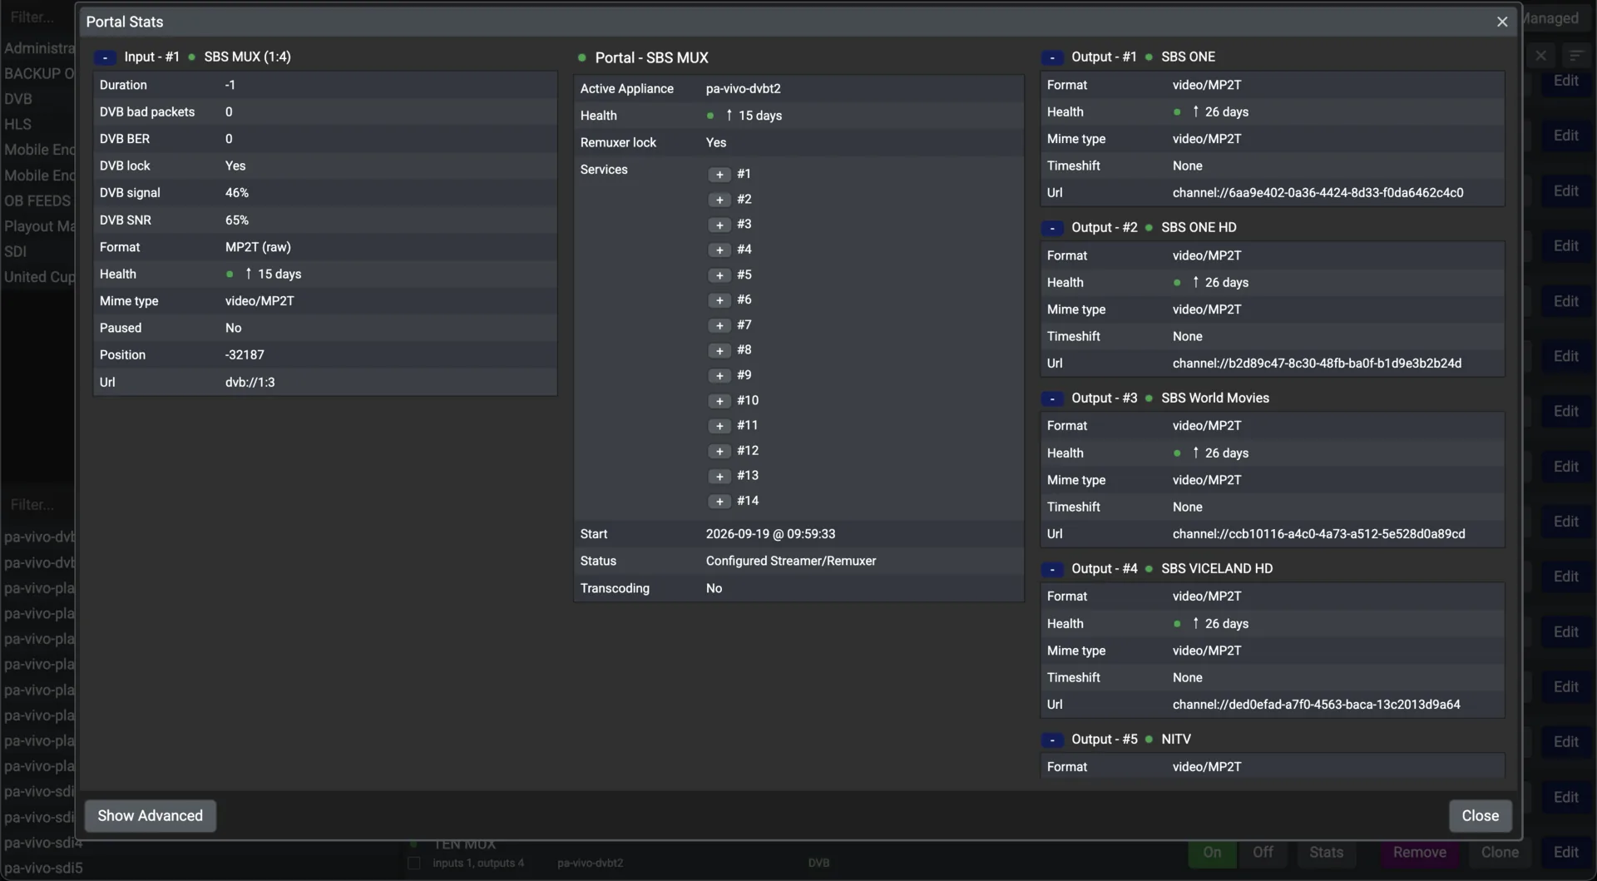The height and width of the screenshot is (881, 1597).
Task: Expand service #8 details
Action: 719,350
